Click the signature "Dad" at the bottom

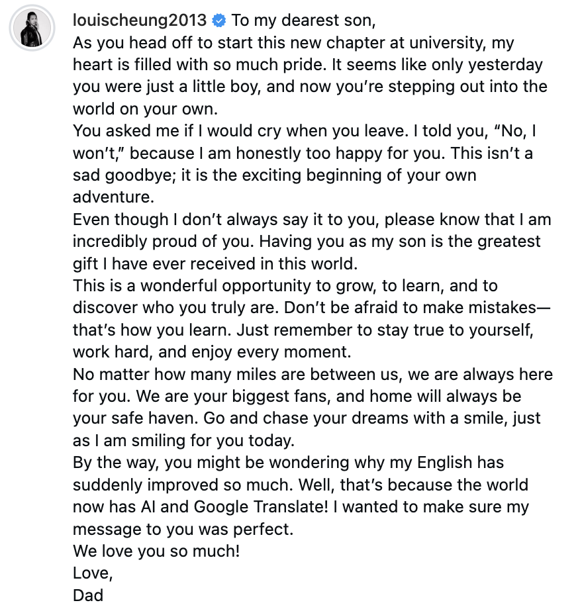89,595
